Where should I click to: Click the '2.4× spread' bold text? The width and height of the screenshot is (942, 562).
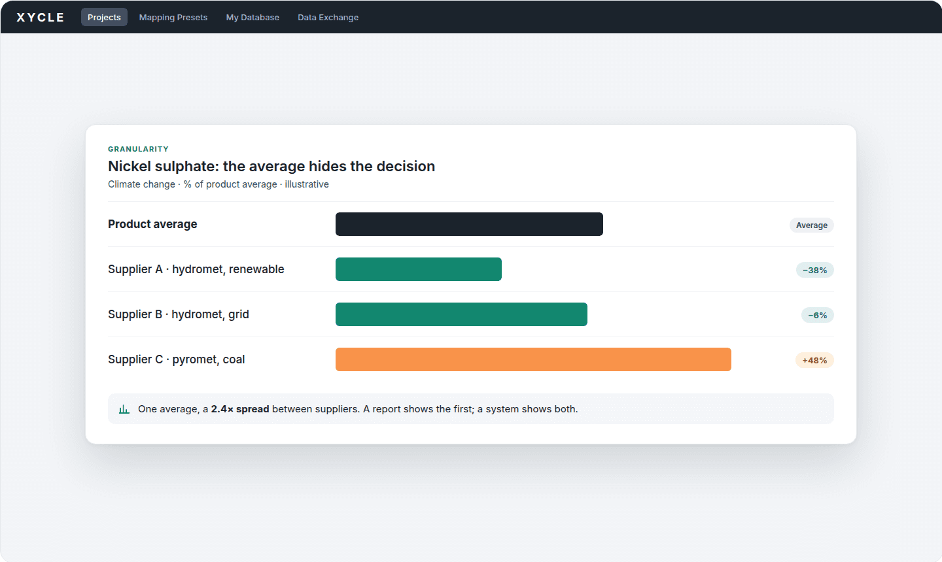[x=240, y=409]
